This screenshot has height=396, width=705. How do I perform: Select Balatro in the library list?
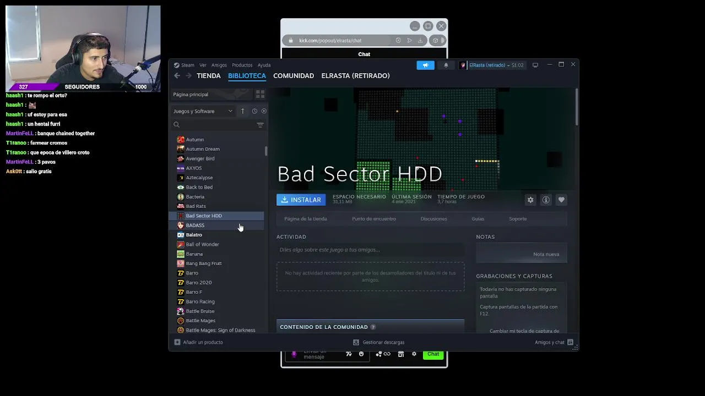[217, 235]
